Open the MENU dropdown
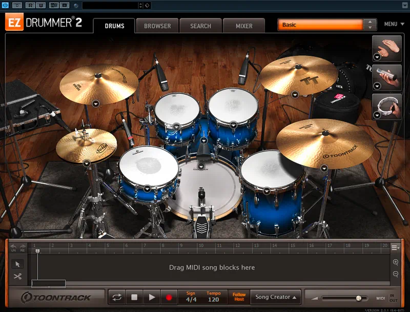This screenshot has height=312, width=410. tap(394, 24)
